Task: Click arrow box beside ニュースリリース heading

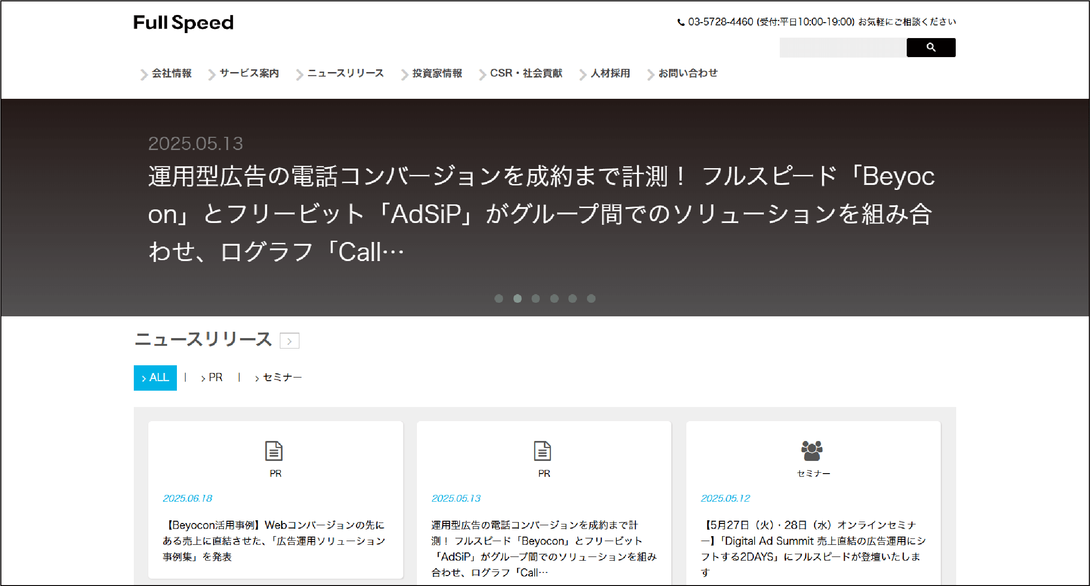Action: point(289,341)
